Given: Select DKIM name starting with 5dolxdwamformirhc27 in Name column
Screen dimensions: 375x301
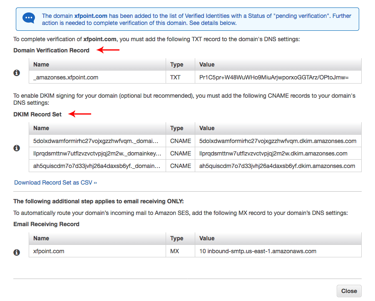Looking at the screenshot, I should (x=96, y=141).
